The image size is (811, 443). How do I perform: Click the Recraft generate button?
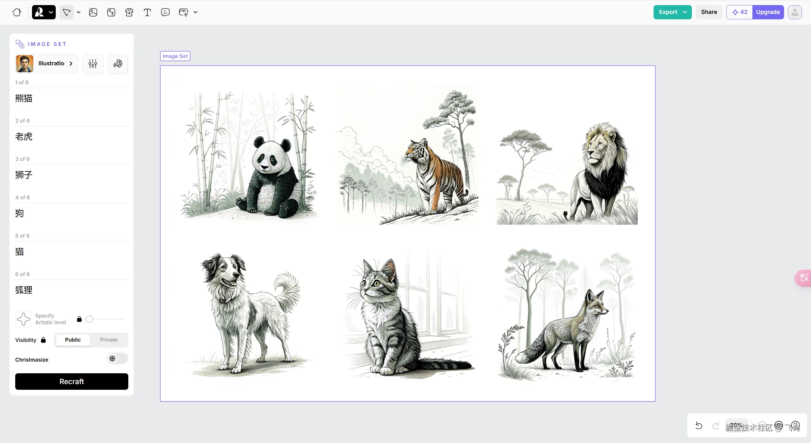(72, 382)
